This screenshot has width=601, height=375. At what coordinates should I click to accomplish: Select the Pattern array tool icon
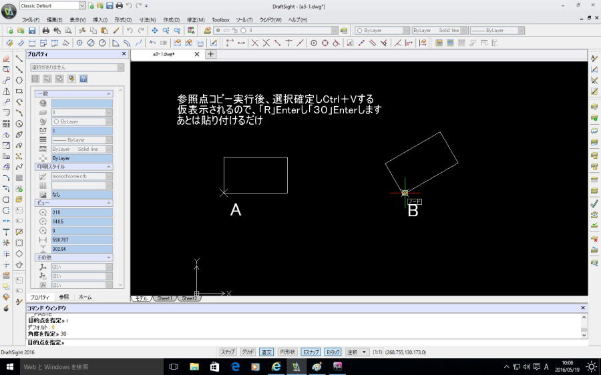[6, 123]
